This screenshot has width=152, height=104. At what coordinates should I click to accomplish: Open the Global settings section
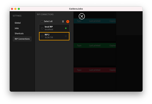18,23
